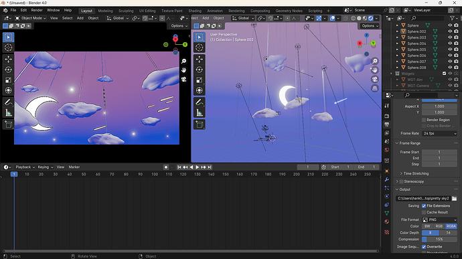Image resolution: width=462 pixels, height=259 pixels.
Task: Select the Annotate tool in left viewport
Action: coord(8,102)
